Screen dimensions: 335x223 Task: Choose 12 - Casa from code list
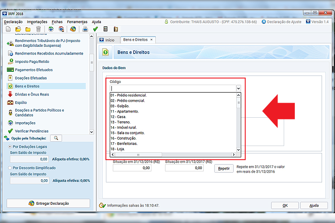173,117
